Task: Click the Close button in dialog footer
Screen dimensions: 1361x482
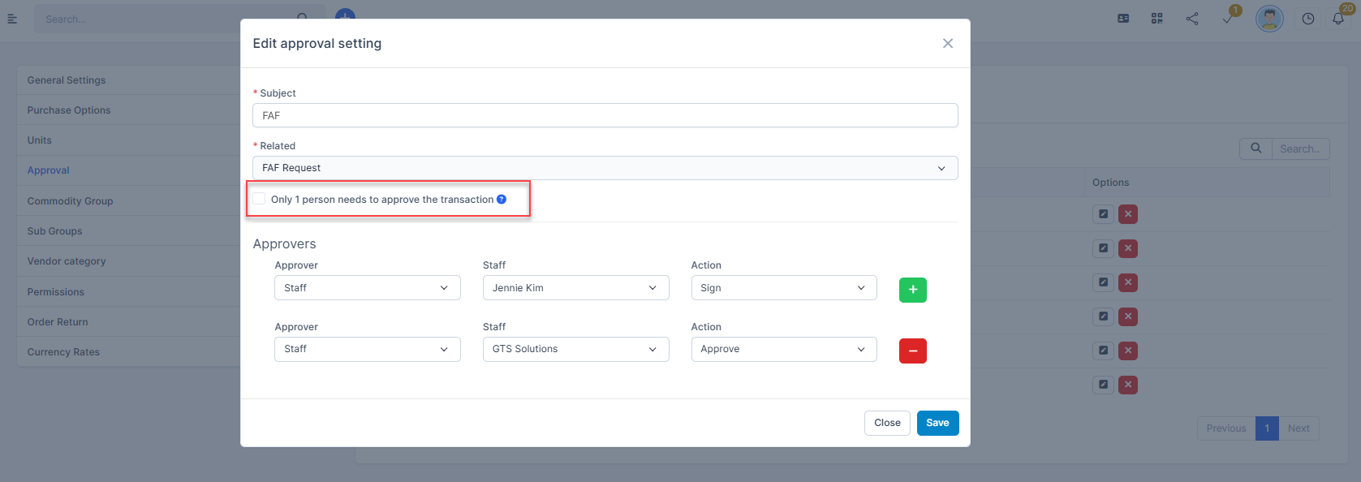Action: pos(887,423)
